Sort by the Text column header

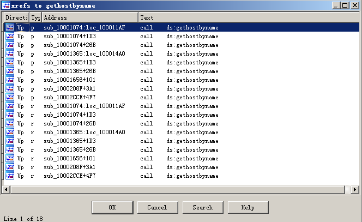click(x=249, y=17)
